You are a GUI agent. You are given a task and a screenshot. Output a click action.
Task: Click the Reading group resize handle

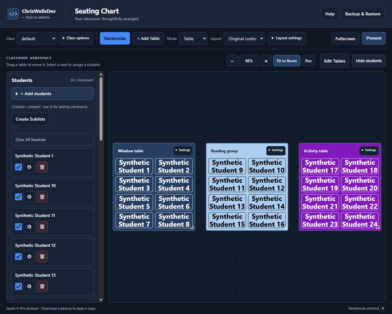pyautogui.click(x=285, y=227)
